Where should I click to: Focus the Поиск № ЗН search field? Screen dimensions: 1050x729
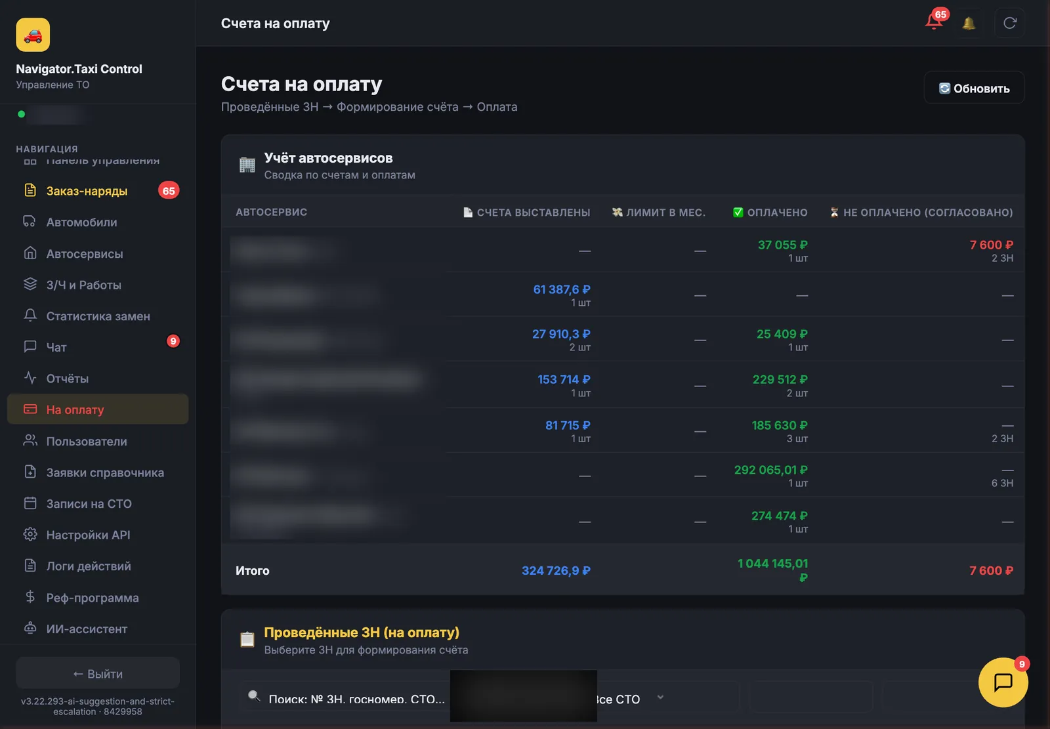point(348,698)
